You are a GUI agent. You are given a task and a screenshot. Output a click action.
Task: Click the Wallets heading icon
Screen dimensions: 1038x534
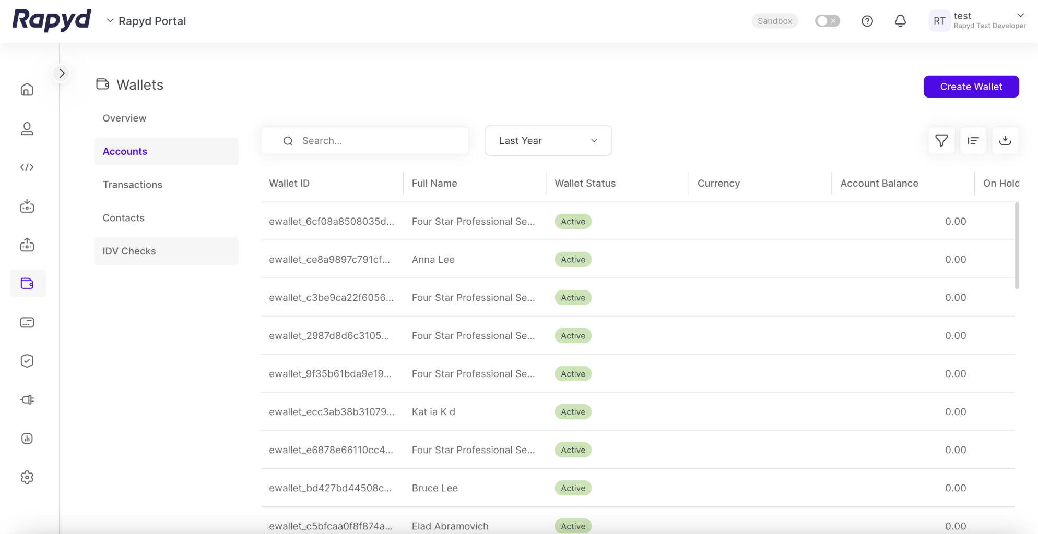point(102,84)
